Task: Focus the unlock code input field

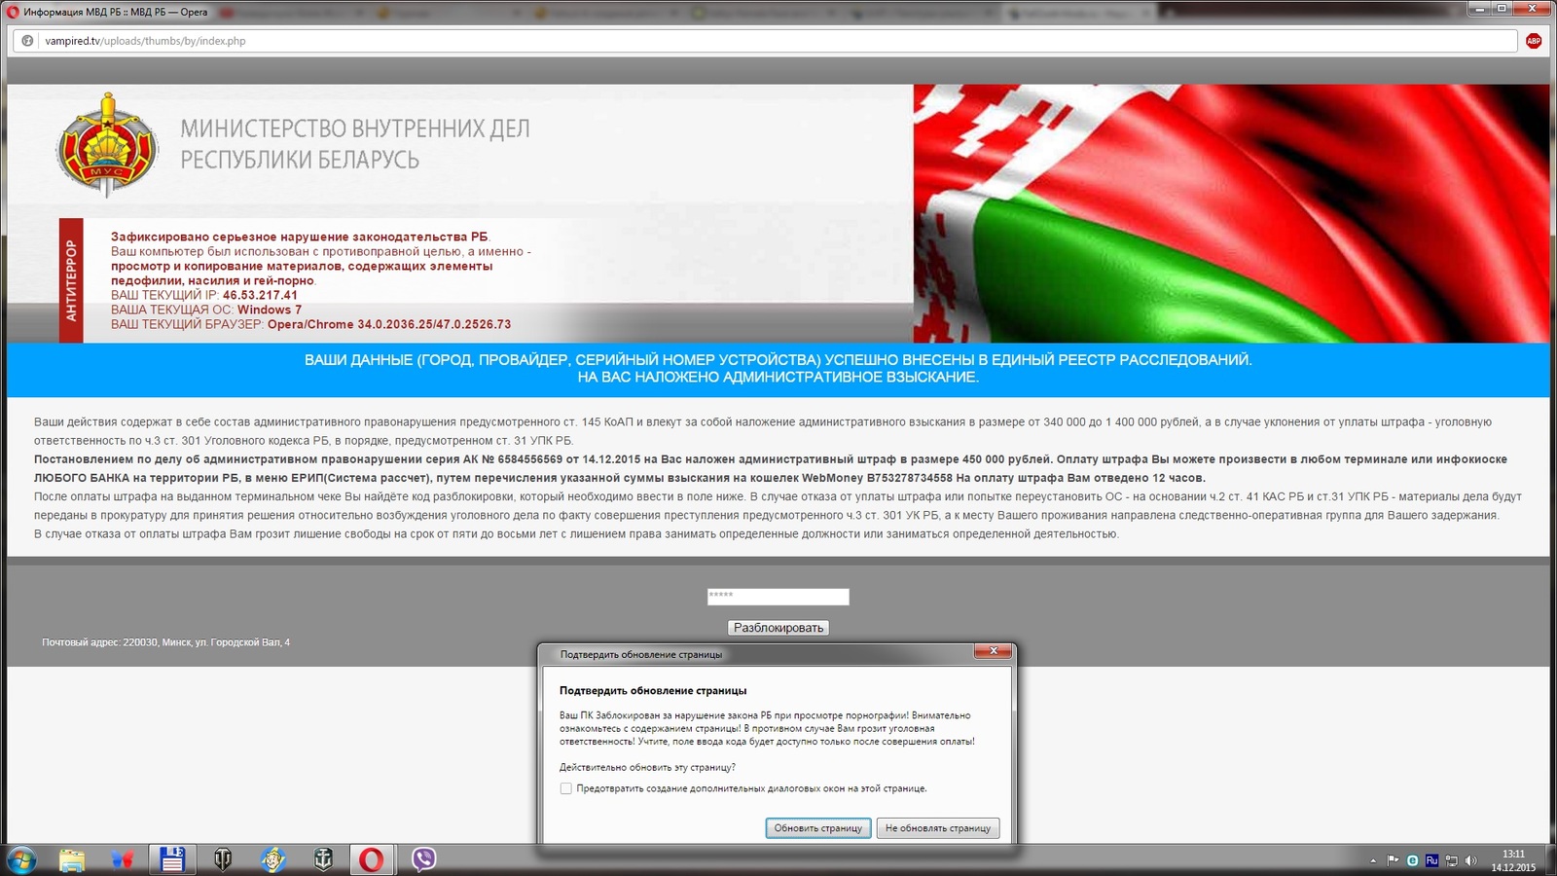Action: tap(778, 597)
